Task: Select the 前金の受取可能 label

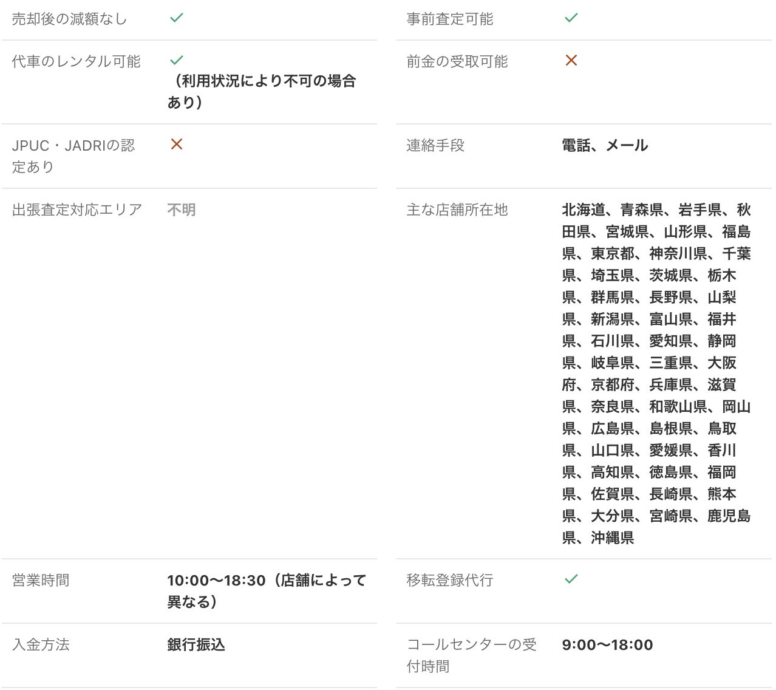Action: [457, 61]
